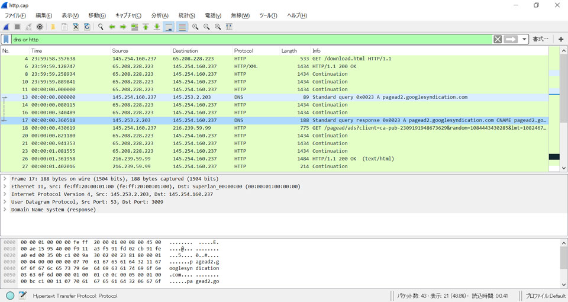The width and height of the screenshot is (568, 302).
Task: Find a packet with the magnifier icon
Action: (x=101, y=27)
